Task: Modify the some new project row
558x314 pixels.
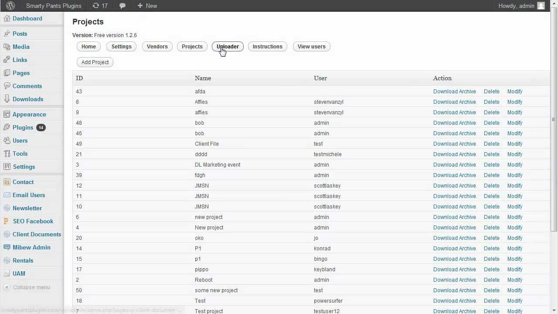Action: tap(514, 290)
